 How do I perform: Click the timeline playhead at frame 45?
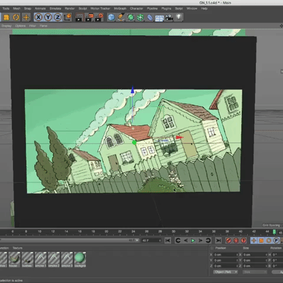pyautogui.click(x=274, y=232)
